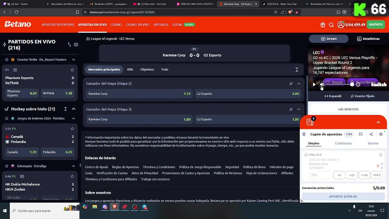Set stake to MÁX
Viewport: 389px width, 219px height.
[x=377, y=175]
